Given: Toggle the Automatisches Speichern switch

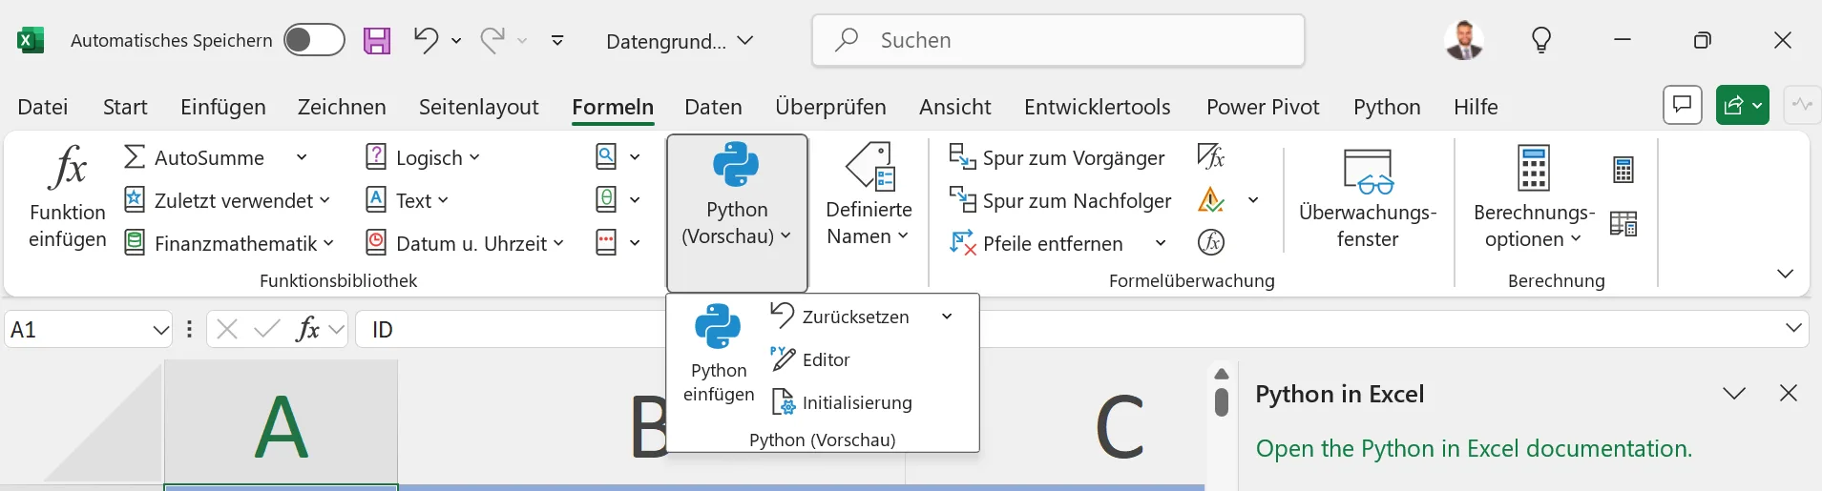Looking at the screenshot, I should [x=314, y=40].
